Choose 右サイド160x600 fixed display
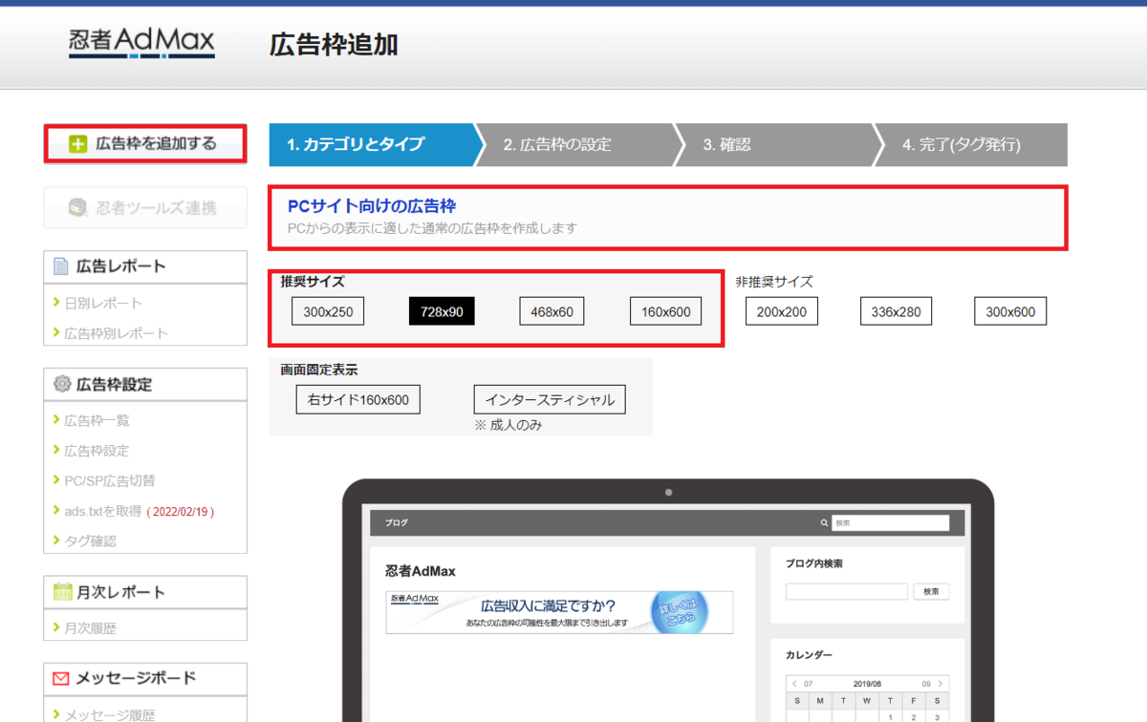The width and height of the screenshot is (1147, 722). 358,399
